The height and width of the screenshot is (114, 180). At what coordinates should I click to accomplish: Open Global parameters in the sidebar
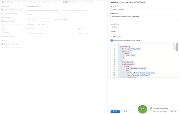pyautogui.click(x=10, y=36)
